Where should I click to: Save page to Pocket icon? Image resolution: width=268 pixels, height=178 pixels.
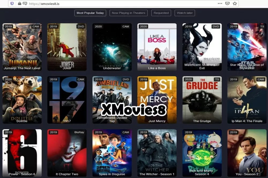(x=227, y=3)
